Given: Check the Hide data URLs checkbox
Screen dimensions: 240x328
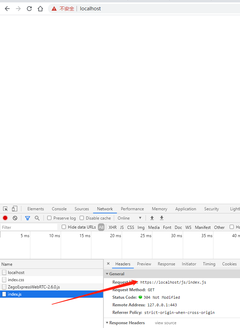Looking at the screenshot, I should coord(64,227).
